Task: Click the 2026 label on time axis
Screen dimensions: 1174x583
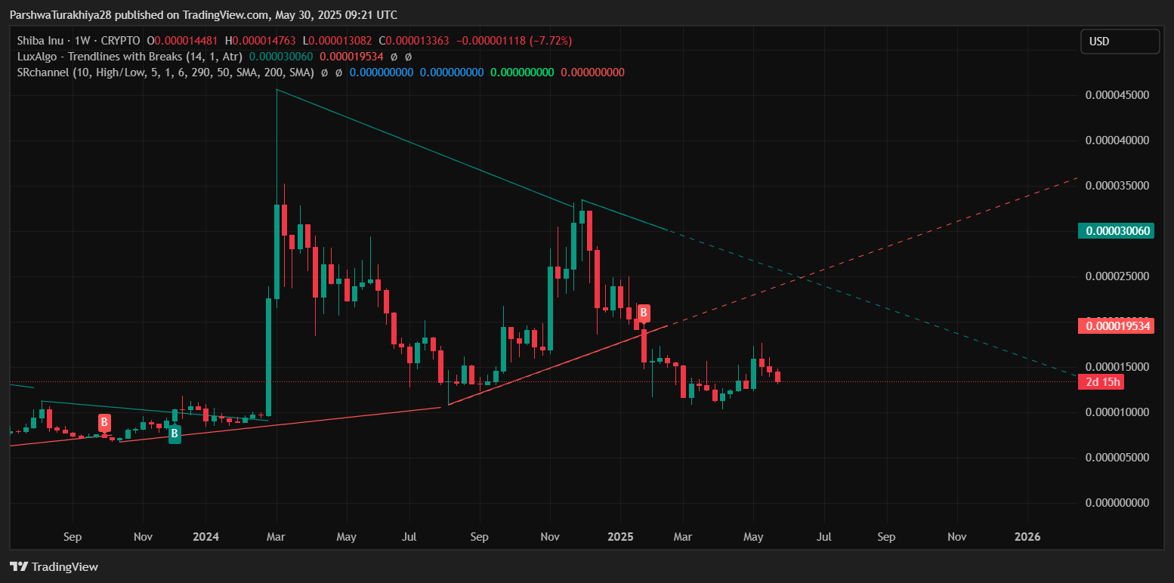Action: coord(1027,537)
